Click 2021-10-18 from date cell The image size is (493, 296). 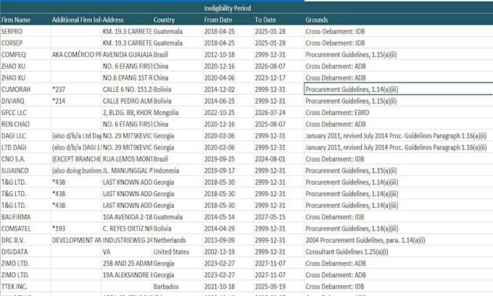(228, 287)
